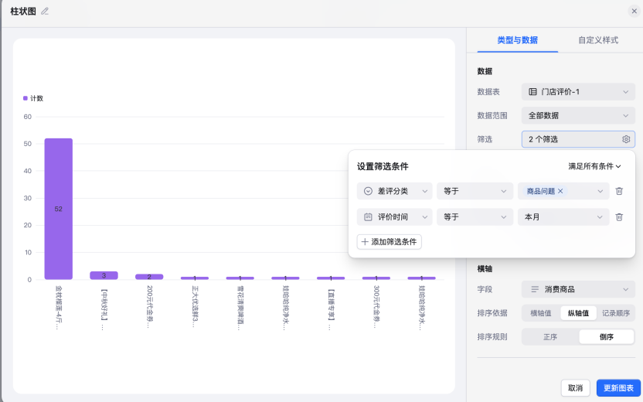Click the pencil icon to rename 柱状图

click(x=45, y=11)
